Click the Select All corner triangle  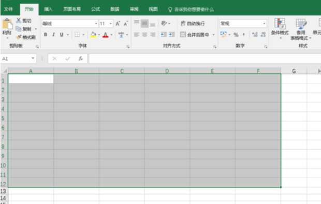click(x=5, y=71)
